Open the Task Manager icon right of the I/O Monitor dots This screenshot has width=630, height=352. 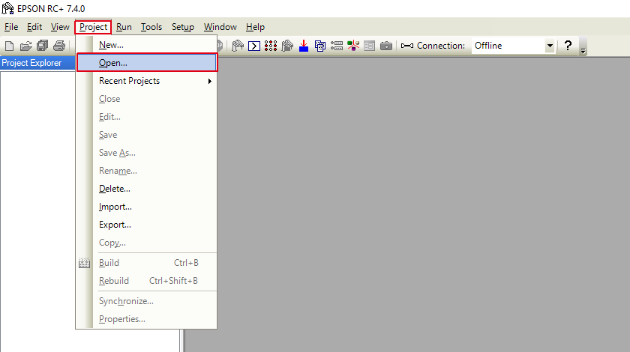point(287,46)
